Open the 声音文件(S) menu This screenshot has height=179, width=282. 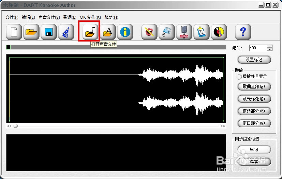49,17
